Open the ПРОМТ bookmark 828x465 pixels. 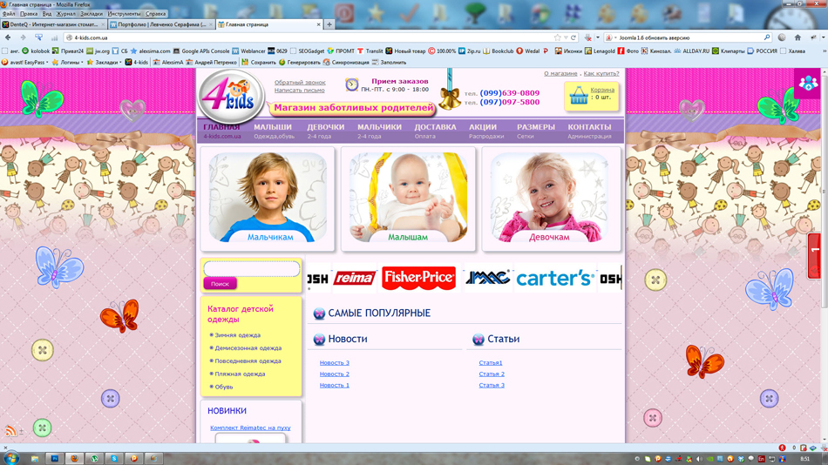341,51
